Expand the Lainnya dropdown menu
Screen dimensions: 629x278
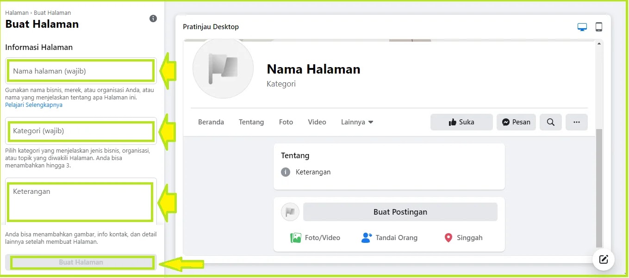point(357,122)
